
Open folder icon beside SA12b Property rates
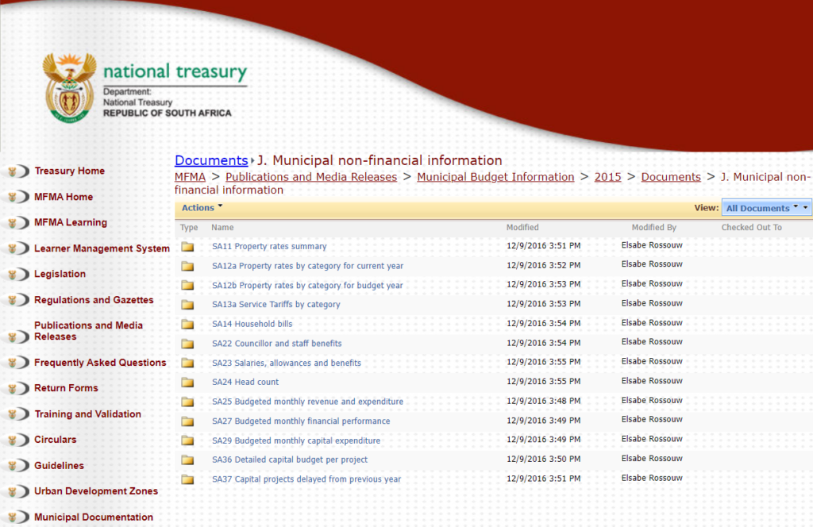187,286
